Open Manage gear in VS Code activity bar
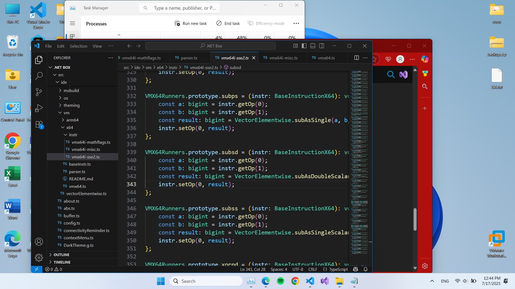Viewport: 515px width, 289px height. [39, 257]
